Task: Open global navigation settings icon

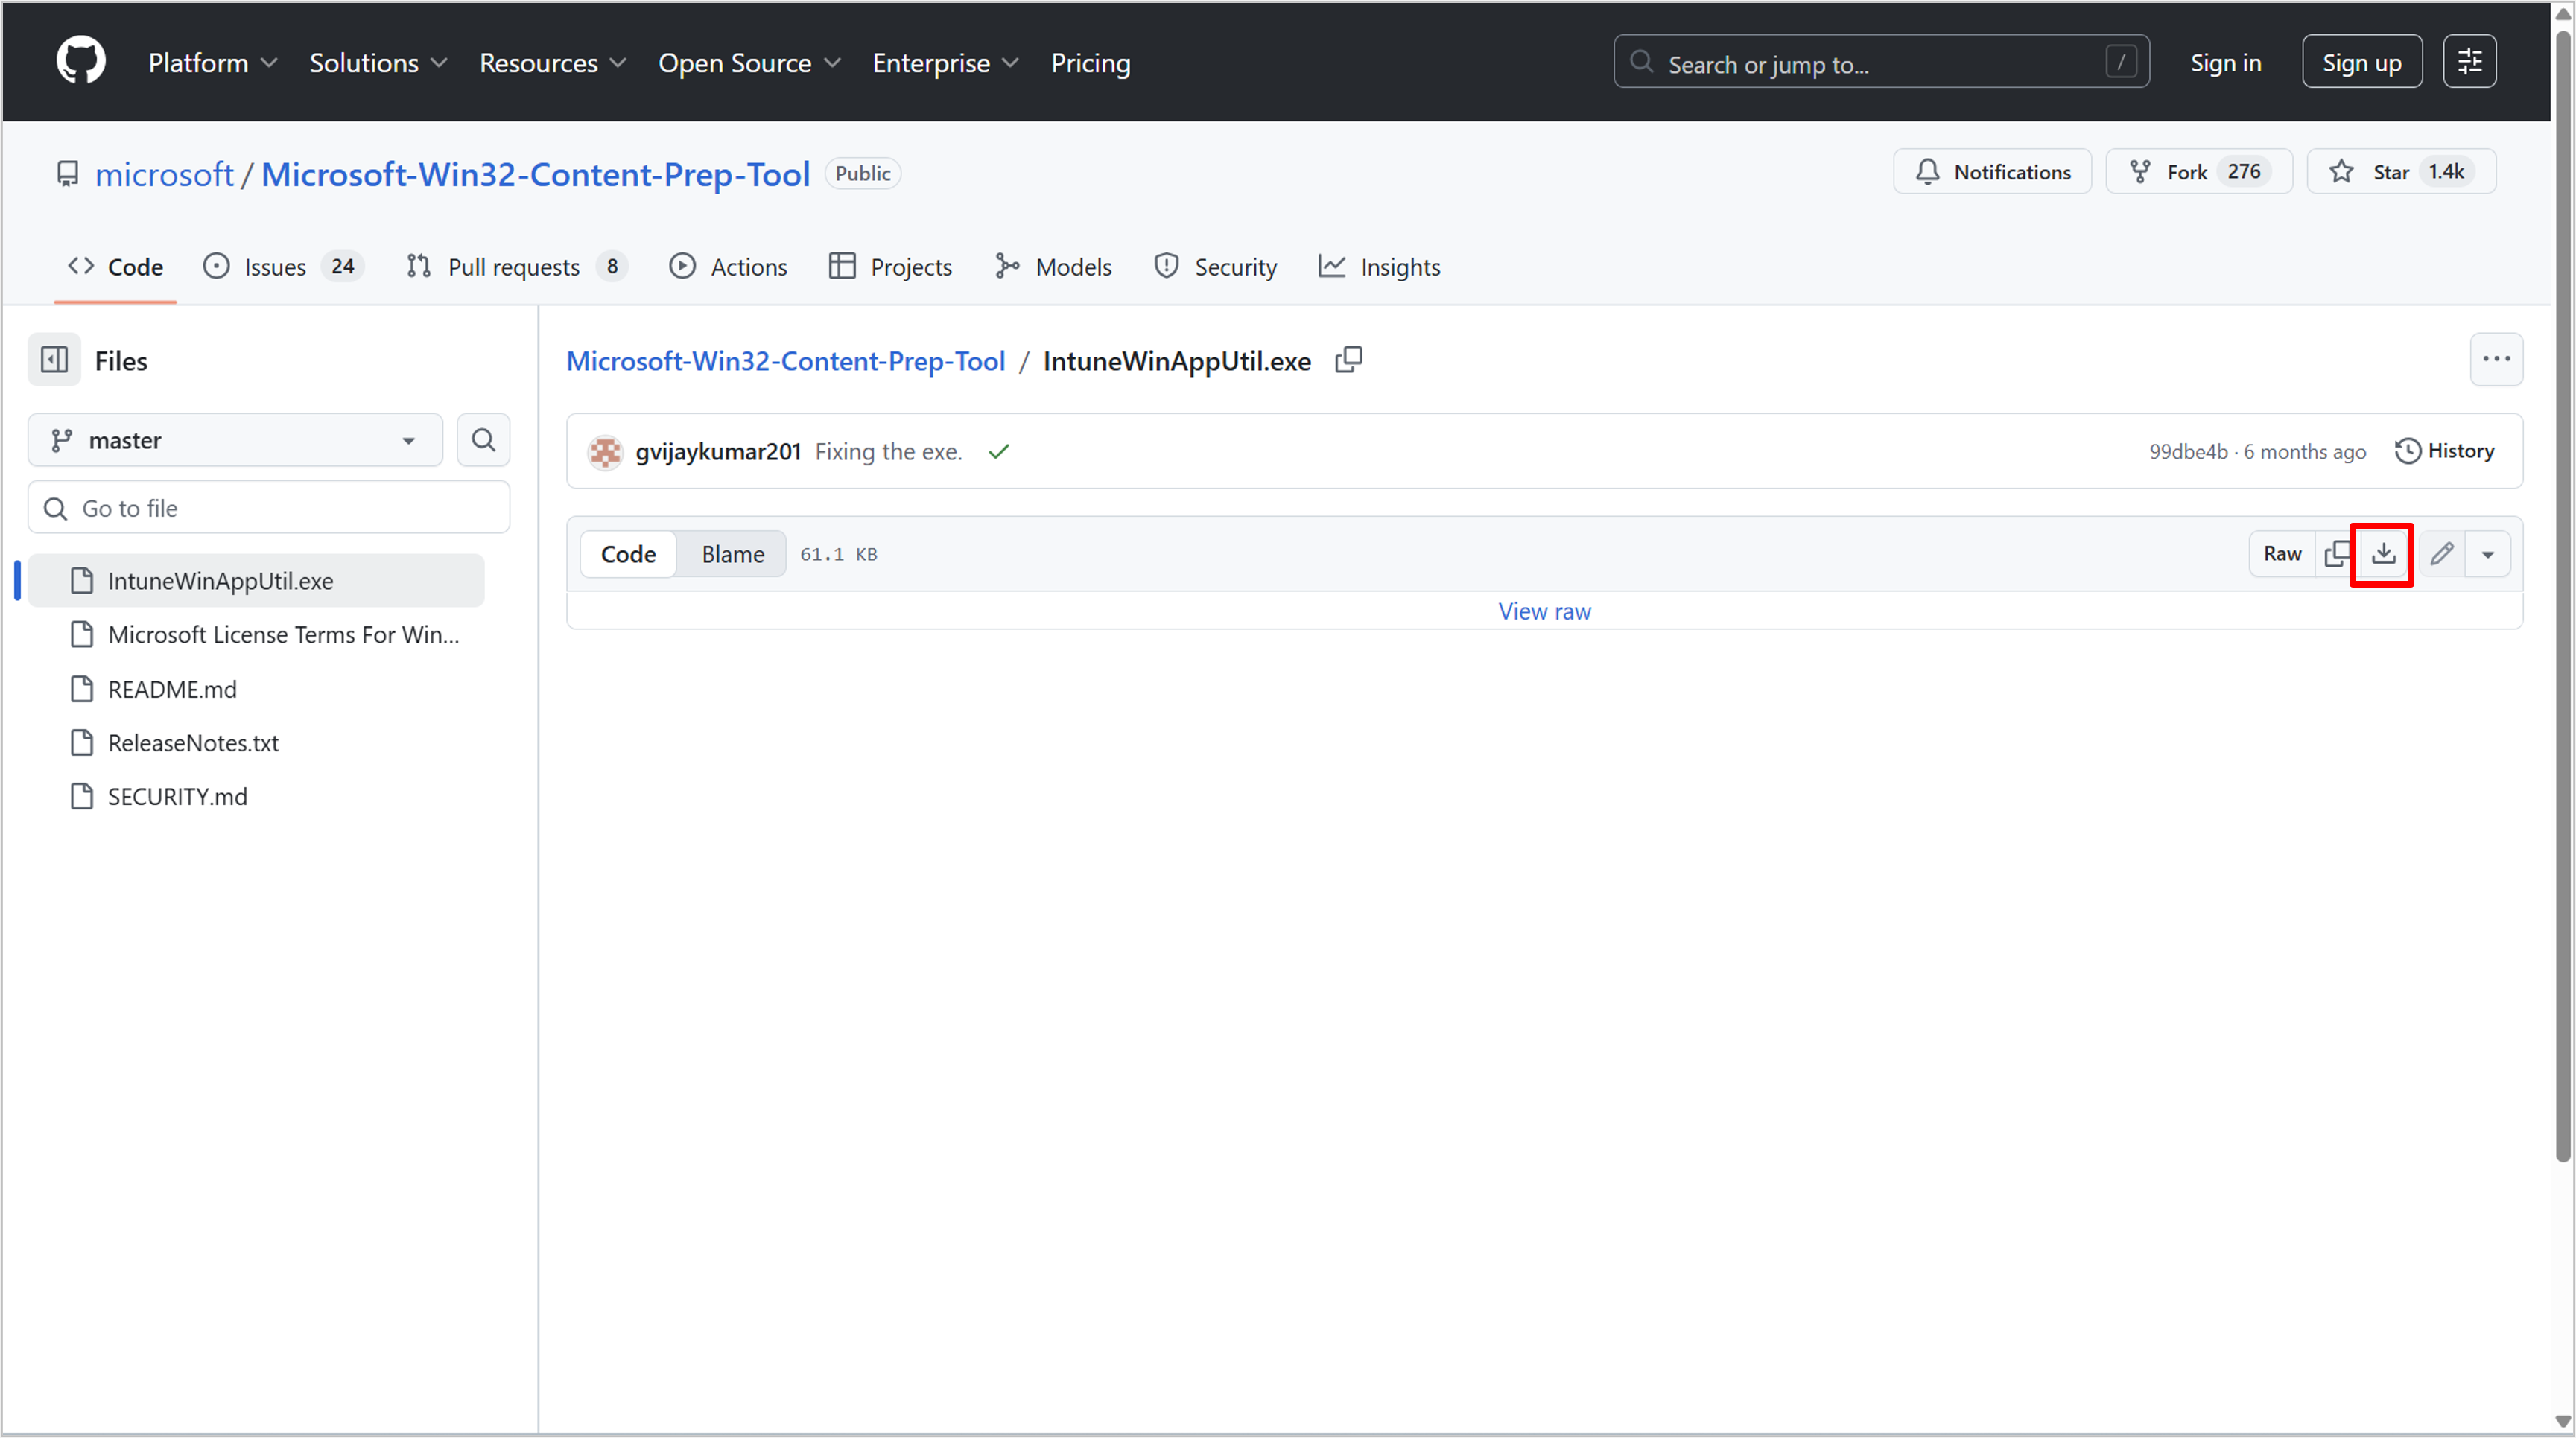Action: tap(2469, 62)
